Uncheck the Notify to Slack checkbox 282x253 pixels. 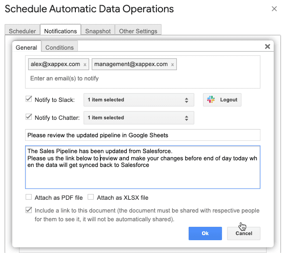point(29,99)
